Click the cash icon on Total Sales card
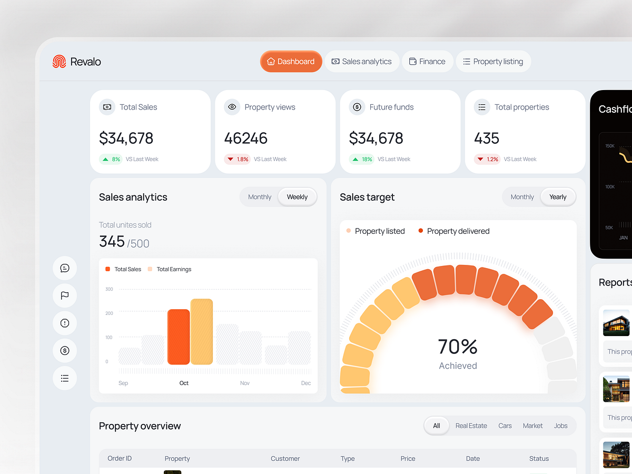632x474 pixels. pos(107,107)
